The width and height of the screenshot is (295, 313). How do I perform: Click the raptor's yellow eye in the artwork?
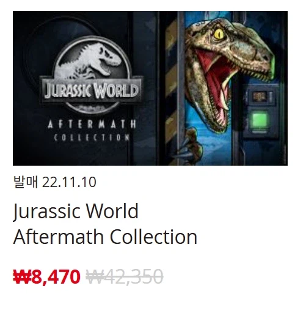click(219, 34)
